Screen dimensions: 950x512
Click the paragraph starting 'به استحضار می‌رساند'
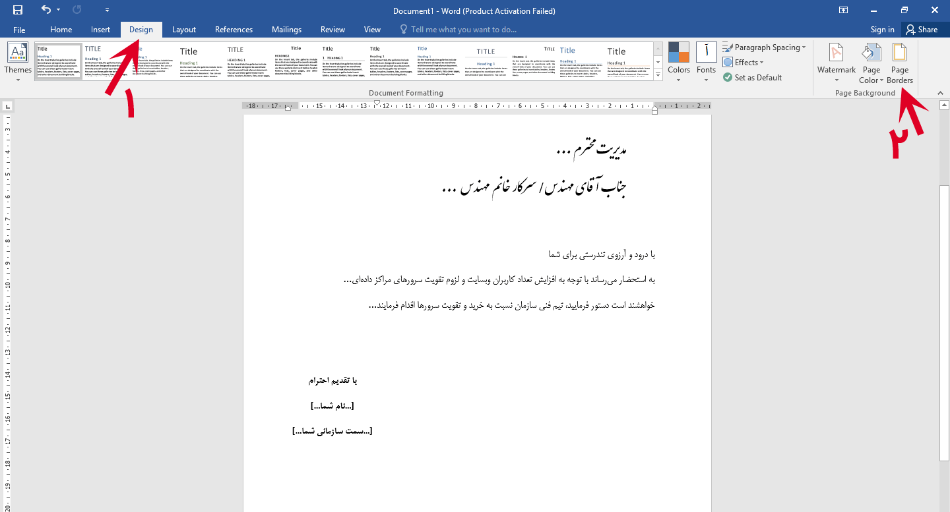coord(499,280)
